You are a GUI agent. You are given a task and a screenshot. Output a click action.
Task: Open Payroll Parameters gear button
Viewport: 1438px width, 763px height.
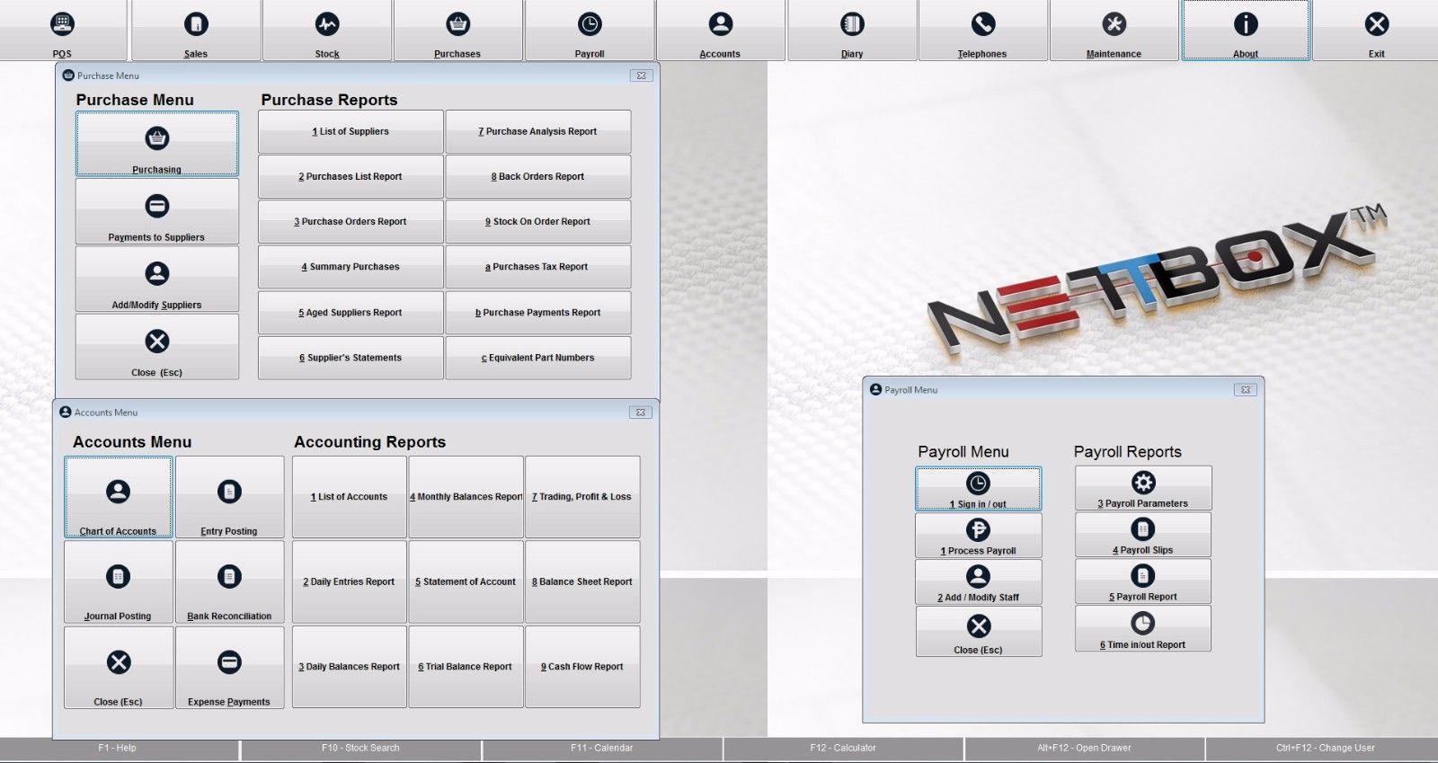pos(1143,488)
